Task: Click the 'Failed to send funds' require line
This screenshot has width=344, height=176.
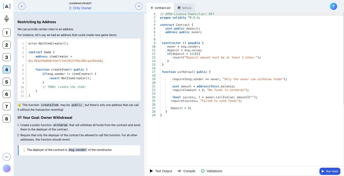Action: click(x=206, y=101)
